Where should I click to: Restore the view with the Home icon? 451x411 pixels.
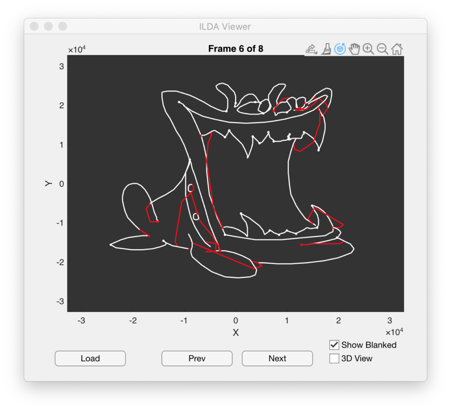point(396,49)
